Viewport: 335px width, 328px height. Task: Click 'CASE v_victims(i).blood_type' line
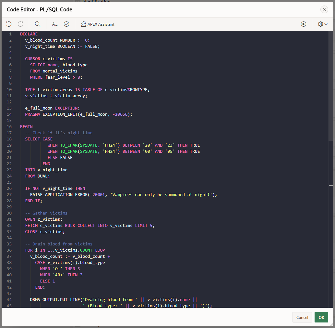coord(70,262)
